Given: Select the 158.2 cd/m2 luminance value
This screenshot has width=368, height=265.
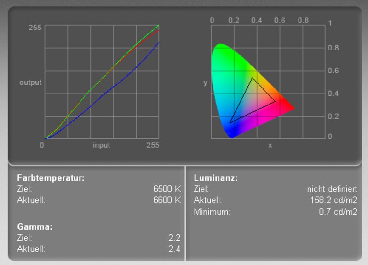Looking at the screenshot, I should [333, 200].
